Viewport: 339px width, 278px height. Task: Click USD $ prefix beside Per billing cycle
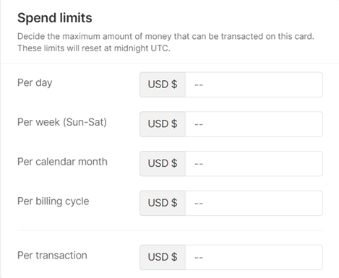pyautogui.click(x=163, y=203)
